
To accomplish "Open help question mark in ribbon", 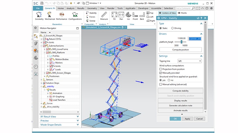I will click(207, 8).
